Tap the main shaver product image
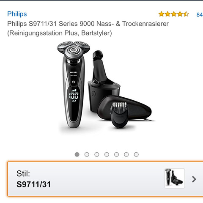The width and height of the screenshot is (203, 203). point(104,85)
